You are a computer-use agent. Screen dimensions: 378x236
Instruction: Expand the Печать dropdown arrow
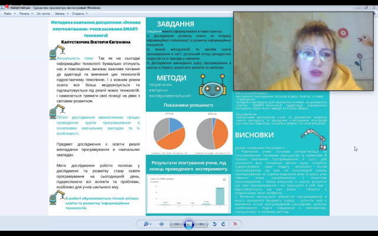[x=32, y=14]
